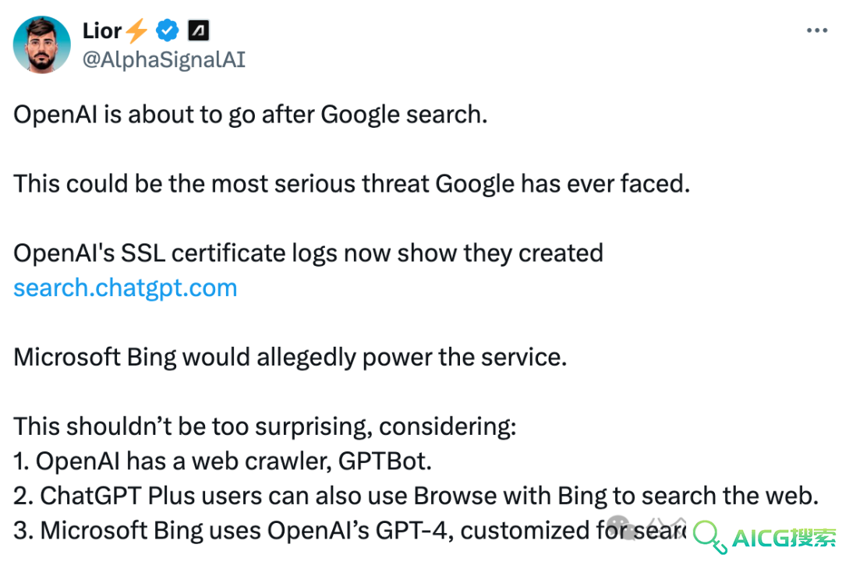Screen dimensions: 842x562
Task: Follow the search.chatgpt.com link
Action: tap(125, 288)
